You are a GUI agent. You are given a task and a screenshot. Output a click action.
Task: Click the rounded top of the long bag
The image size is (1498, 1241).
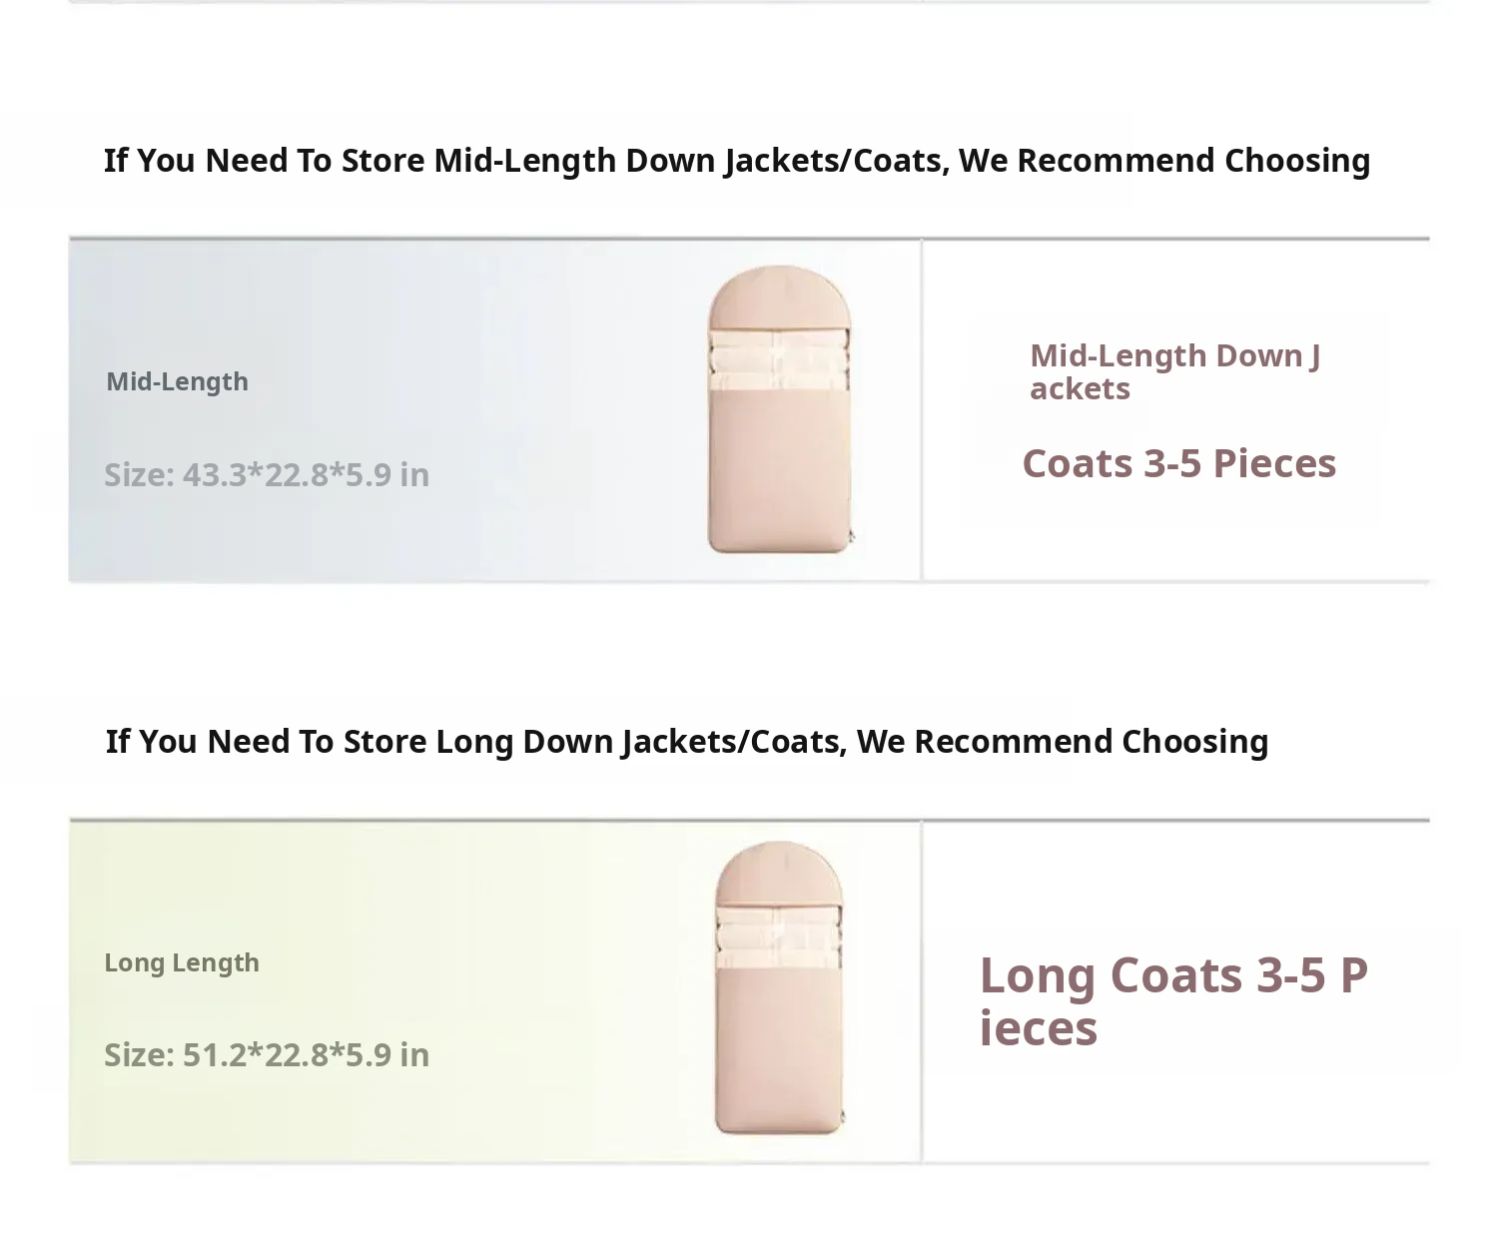click(x=779, y=871)
